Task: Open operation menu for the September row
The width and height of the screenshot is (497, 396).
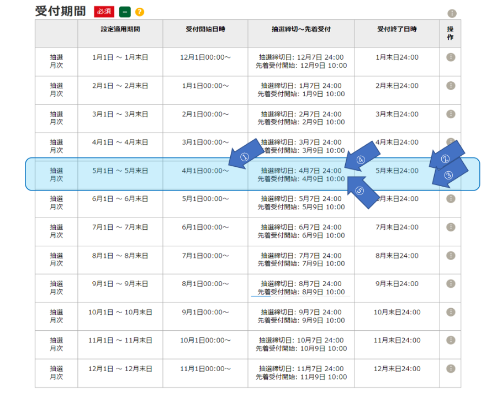Action: click(x=451, y=284)
